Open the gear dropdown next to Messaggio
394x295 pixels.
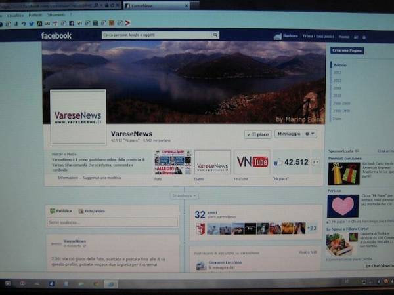click(310, 134)
